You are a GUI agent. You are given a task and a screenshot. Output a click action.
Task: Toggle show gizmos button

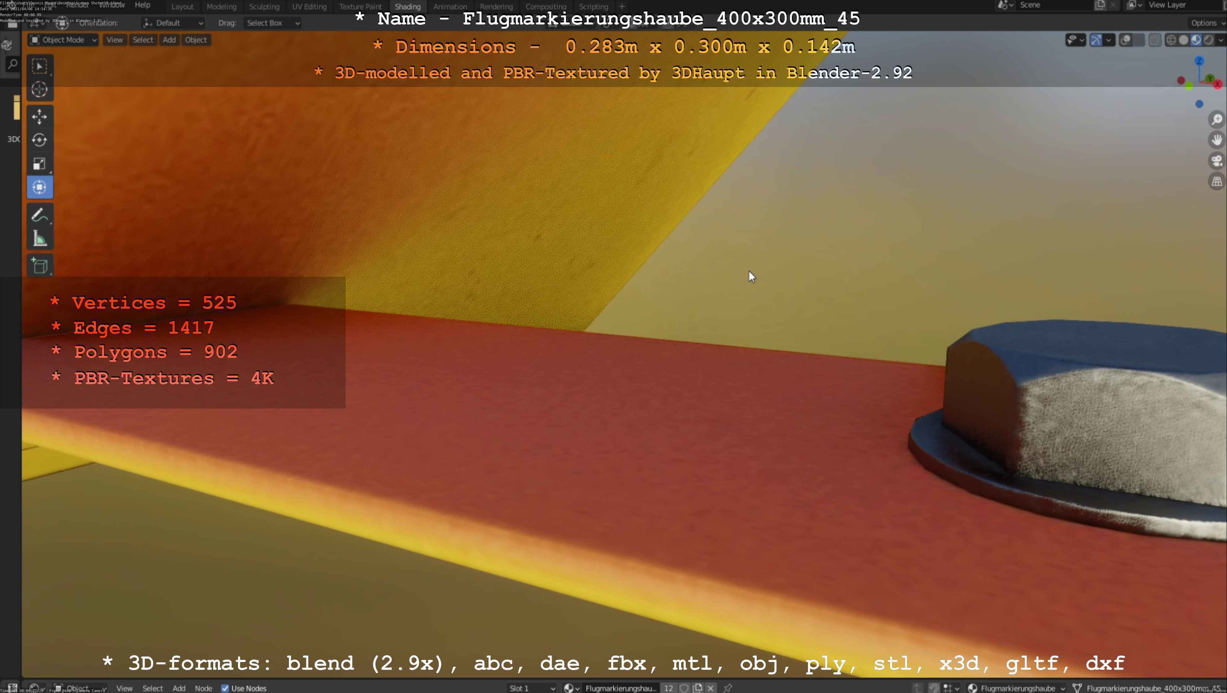pyautogui.click(x=1095, y=40)
